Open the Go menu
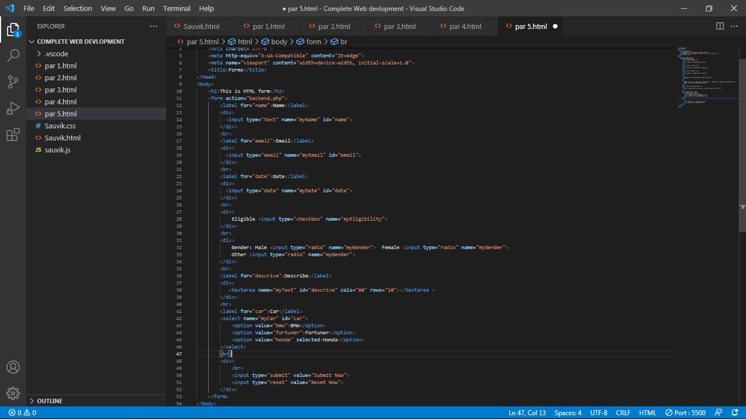The height and width of the screenshot is (419, 746). click(129, 9)
